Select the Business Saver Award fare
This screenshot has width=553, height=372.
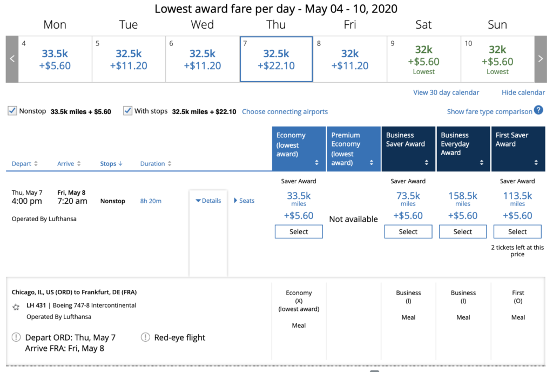click(x=408, y=231)
